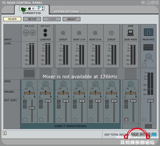
Task: Solo the coaxial S/PDIF channel
Action: tap(107, 106)
